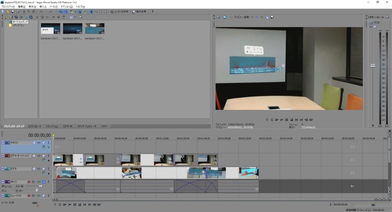Open the オプション(O) menu
The image size is (392, 212).
(x=67, y=7)
